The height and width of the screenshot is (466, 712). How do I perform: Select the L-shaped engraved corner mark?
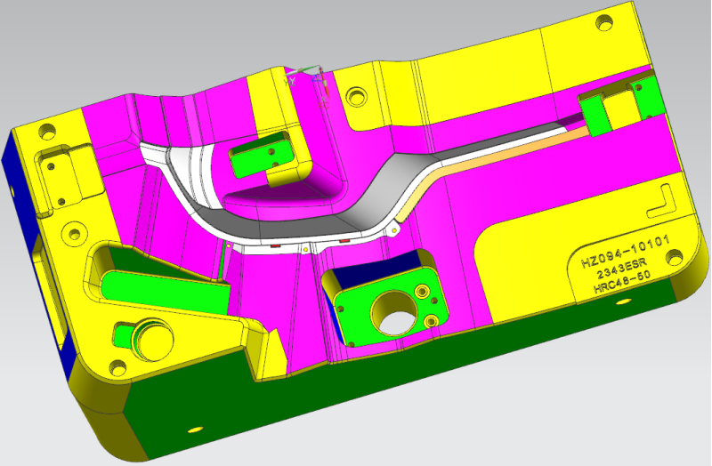(662, 199)
